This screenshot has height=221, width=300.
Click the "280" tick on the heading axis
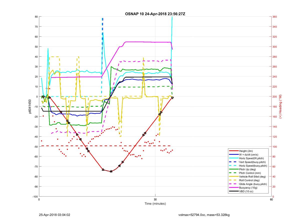(275, 57)
